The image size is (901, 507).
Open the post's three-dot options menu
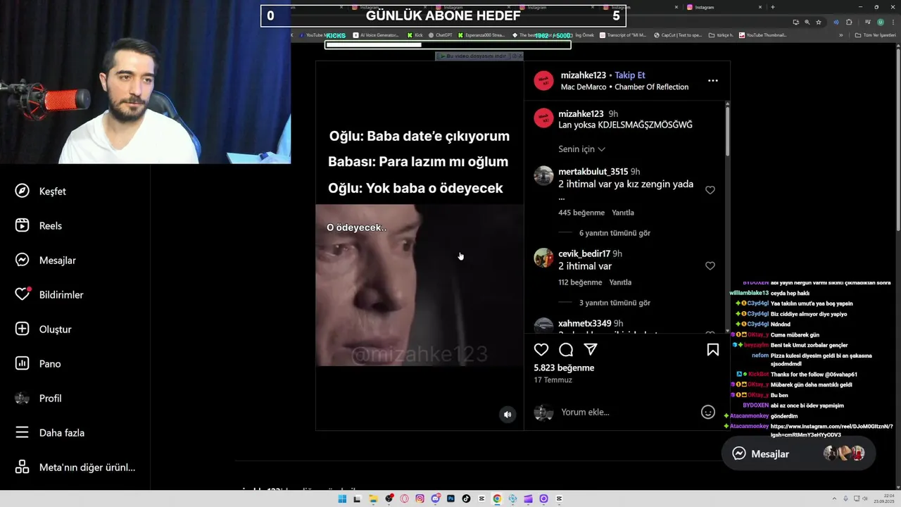click(713, 81)
